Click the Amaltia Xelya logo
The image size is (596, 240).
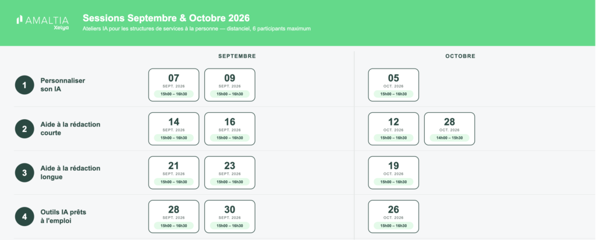pyautogui.click(x=42, y=23)
